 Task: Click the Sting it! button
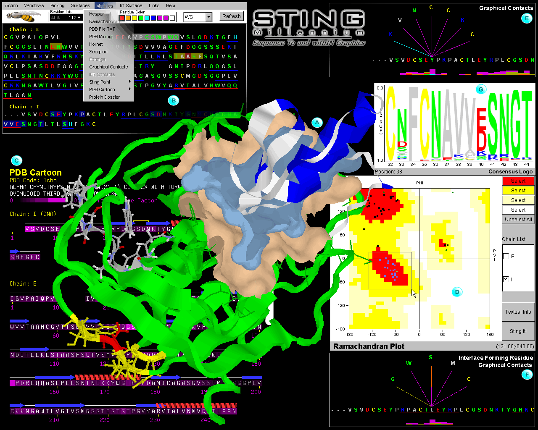(x=518, y=331)
